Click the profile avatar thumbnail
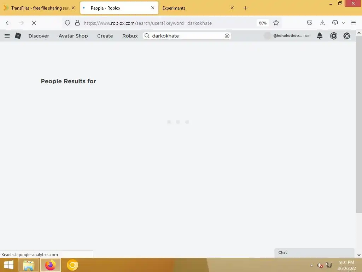 pos(267,36)
